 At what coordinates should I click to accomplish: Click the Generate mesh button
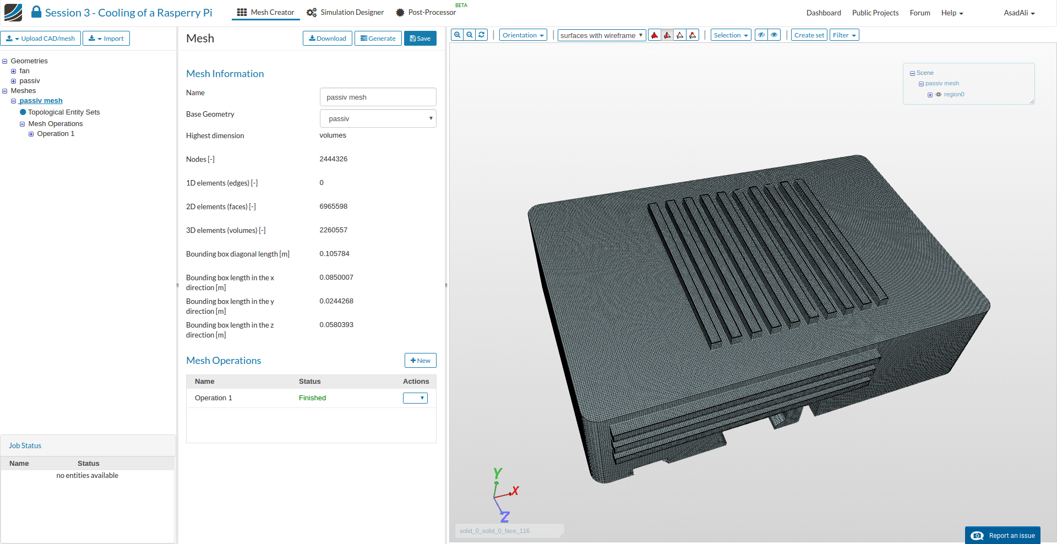[x=378, y=39]
